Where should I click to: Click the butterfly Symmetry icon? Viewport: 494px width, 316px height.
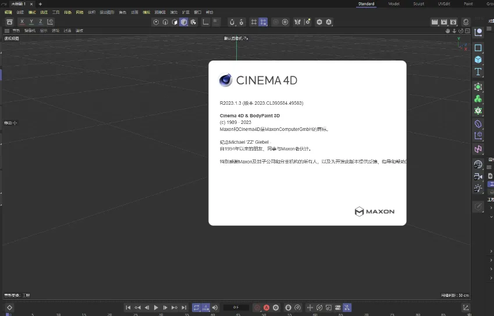point(297,22)
